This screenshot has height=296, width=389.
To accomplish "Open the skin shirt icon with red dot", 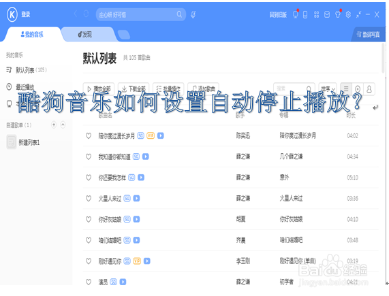I will [x=338, y=14].
